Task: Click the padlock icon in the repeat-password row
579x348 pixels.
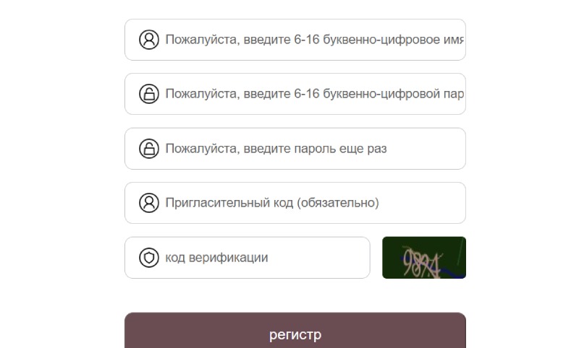Action: tap(148, 149)
